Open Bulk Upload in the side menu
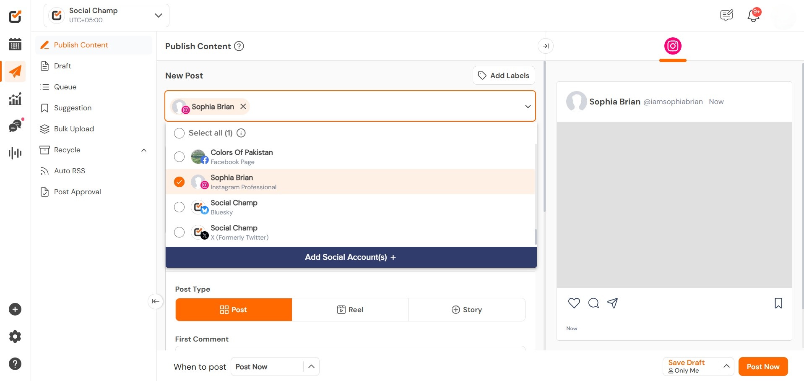The width and height of the screenshot is (804, 381). 74,129
